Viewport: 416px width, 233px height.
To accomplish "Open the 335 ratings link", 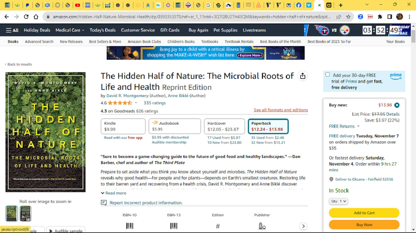I will 155,103.
